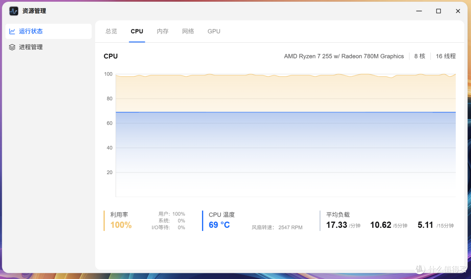Image resolution: width=471 pixels, height=279 pixels.
Task: Click the AMD Ryzen 7 255 model name
Action: [344, 56]
